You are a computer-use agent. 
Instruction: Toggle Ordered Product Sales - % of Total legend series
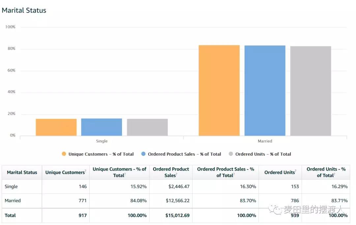(184, 154)
